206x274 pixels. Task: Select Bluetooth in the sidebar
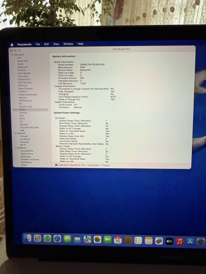pyautogui.click(x=23, y=67)
